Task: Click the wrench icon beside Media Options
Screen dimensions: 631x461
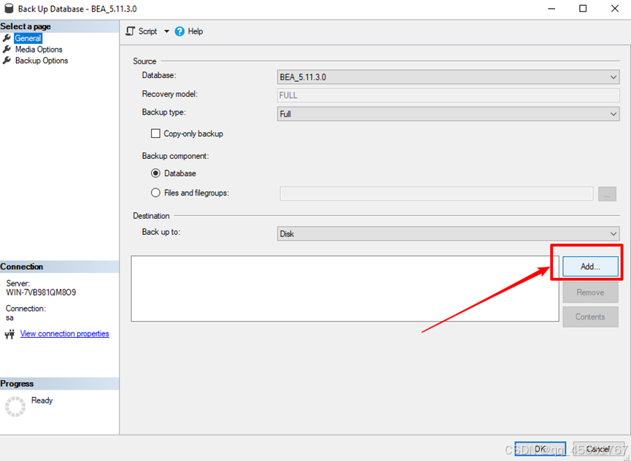Action: [7, 49]
